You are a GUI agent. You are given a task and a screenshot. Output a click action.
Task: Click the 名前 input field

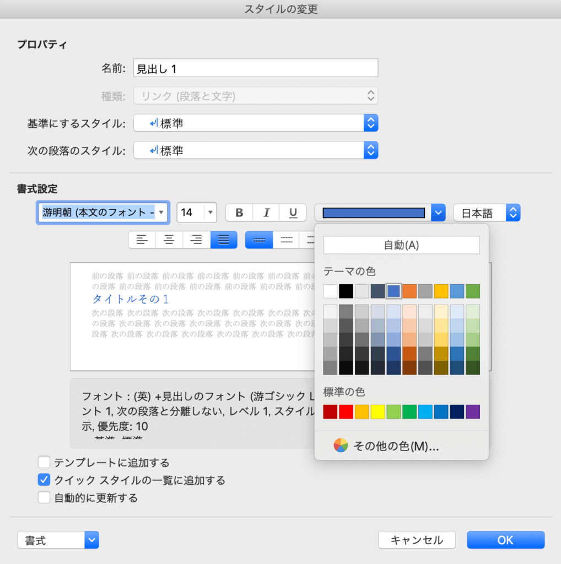coord(256,68)
